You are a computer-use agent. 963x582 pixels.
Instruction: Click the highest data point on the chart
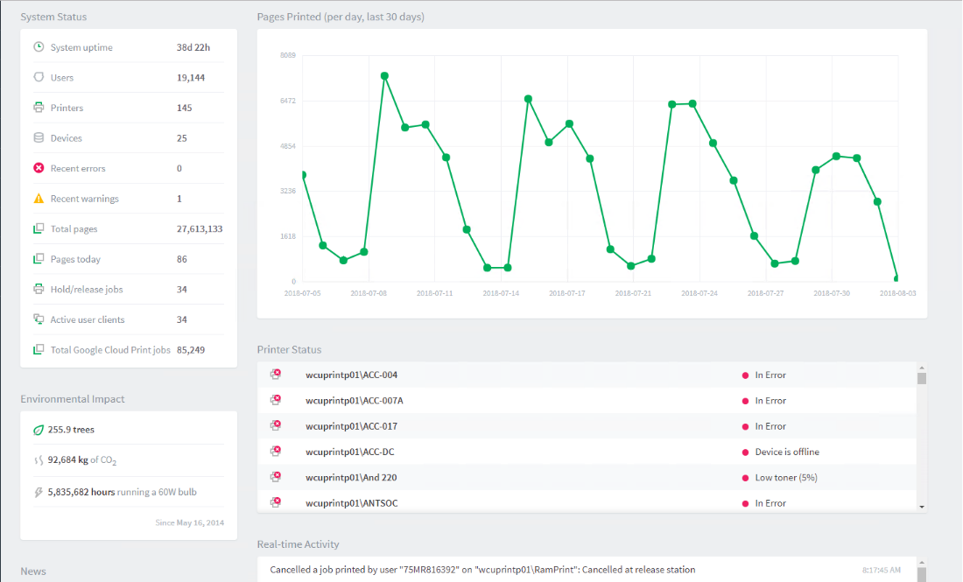[x=384, y=76]
